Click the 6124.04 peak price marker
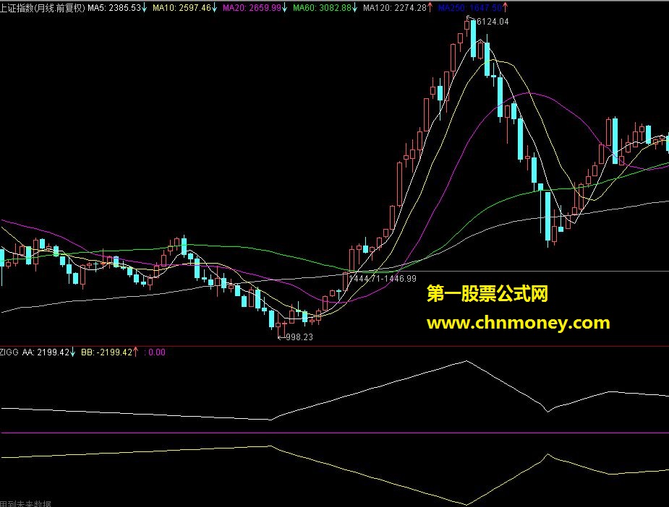The image size is (669, 507). pos(492,22)
